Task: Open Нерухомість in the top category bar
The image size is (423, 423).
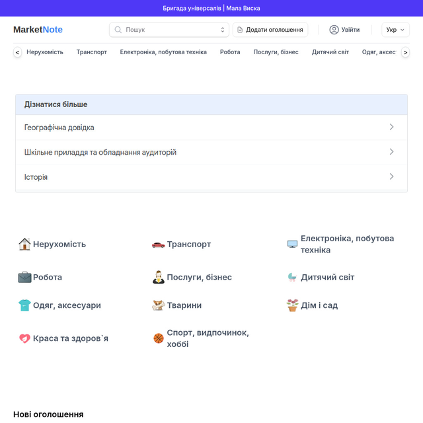Action: coord(45,52)
